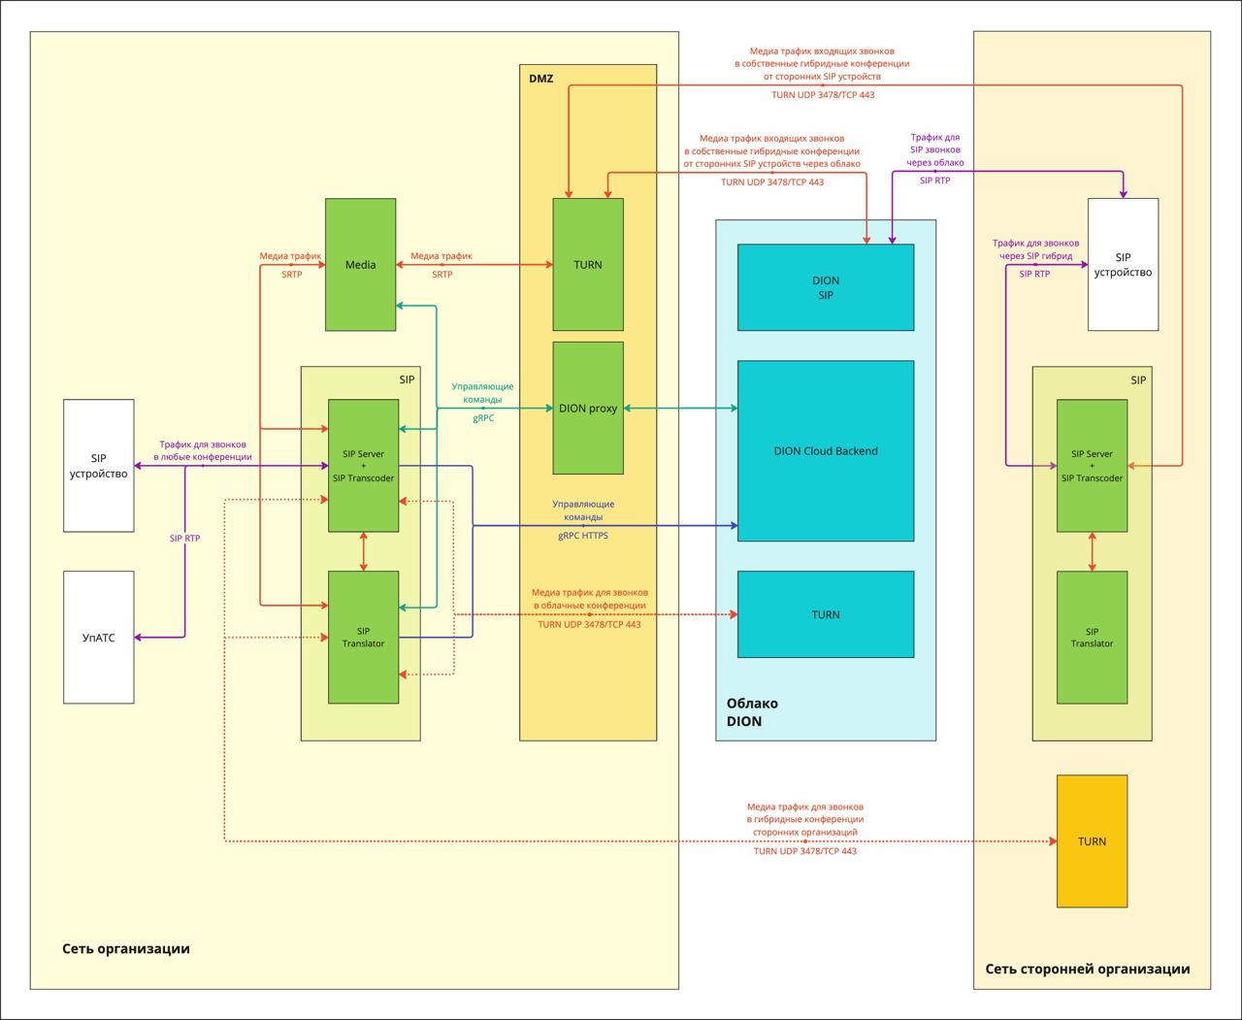This screenshot has height=1020, width=1242.
Task: Select top label "от сторонних SIP устройств"
Action: [x=822, y=76]
